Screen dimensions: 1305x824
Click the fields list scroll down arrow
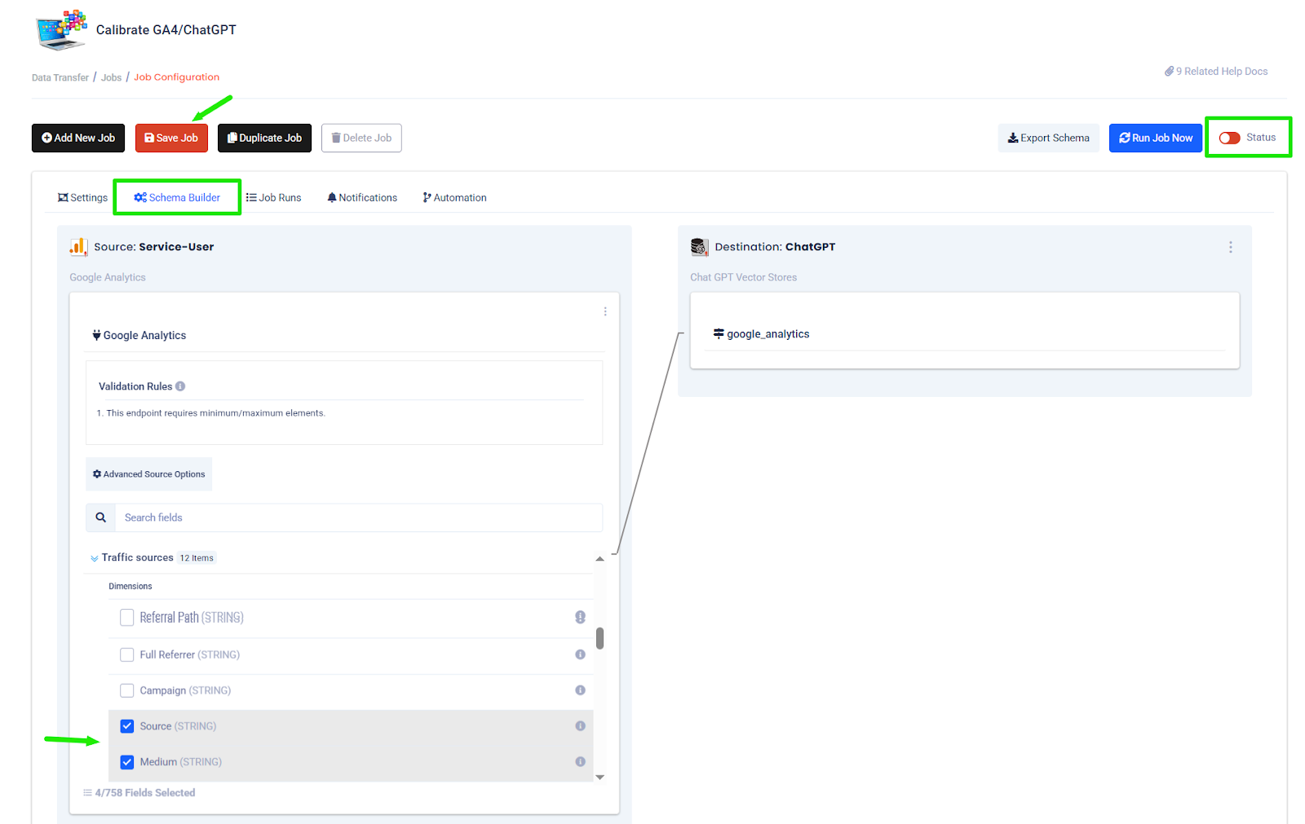599,778
